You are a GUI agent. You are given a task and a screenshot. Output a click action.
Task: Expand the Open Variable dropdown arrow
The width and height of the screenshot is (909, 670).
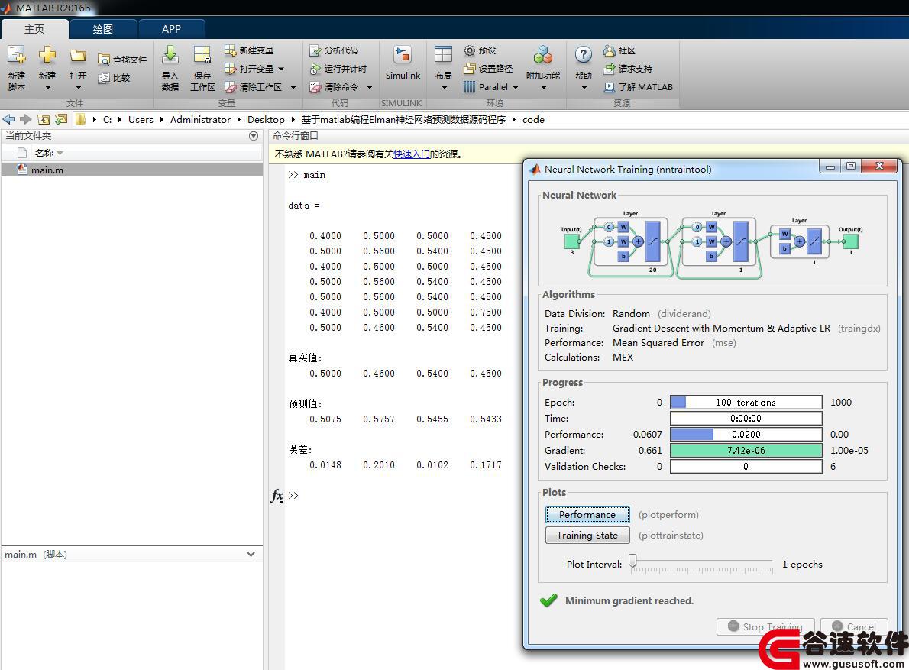281,69
